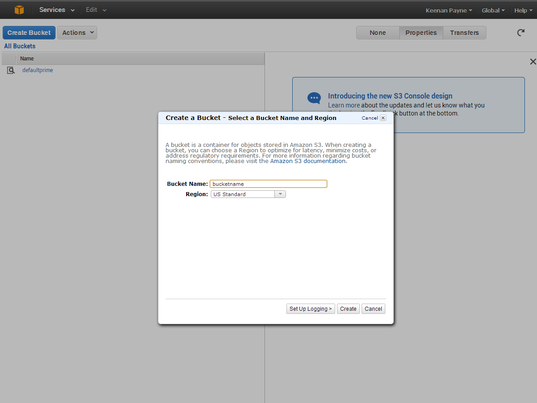Click the Introducing the new S3 Console heading
Screen dimensions: 537x403
[x=390, y=96]
